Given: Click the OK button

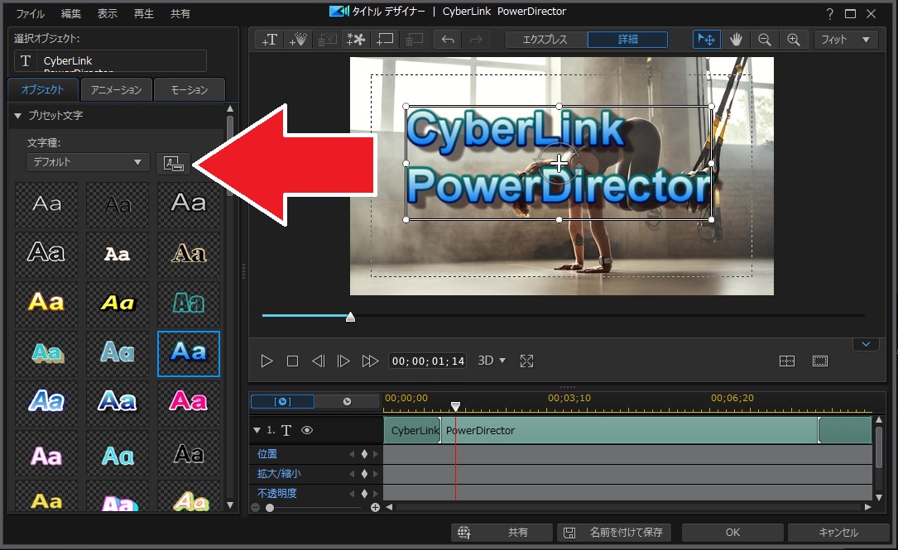Looking at the screenshot, I should click(x=732, y=533).
